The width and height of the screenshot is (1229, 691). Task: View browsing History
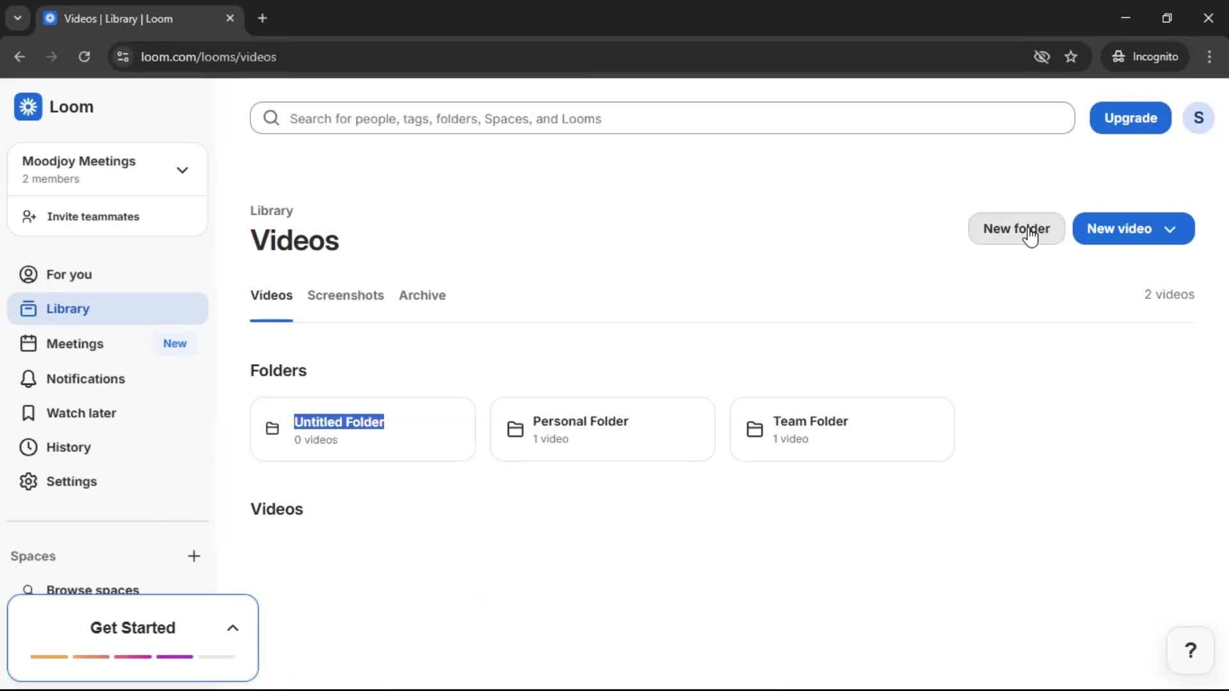[69, 447]
